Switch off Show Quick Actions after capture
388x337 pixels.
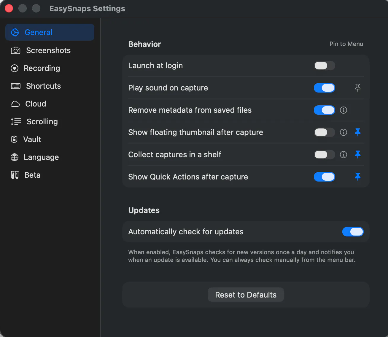click(x=325, y=177)
